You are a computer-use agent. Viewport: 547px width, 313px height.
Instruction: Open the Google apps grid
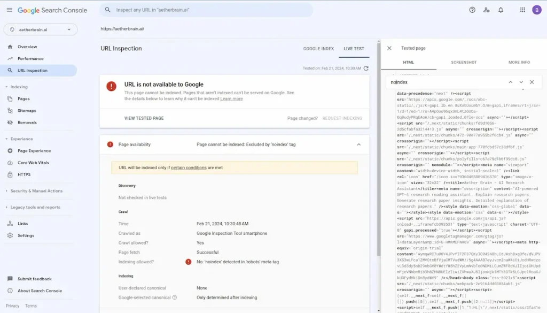coord(522,10)
